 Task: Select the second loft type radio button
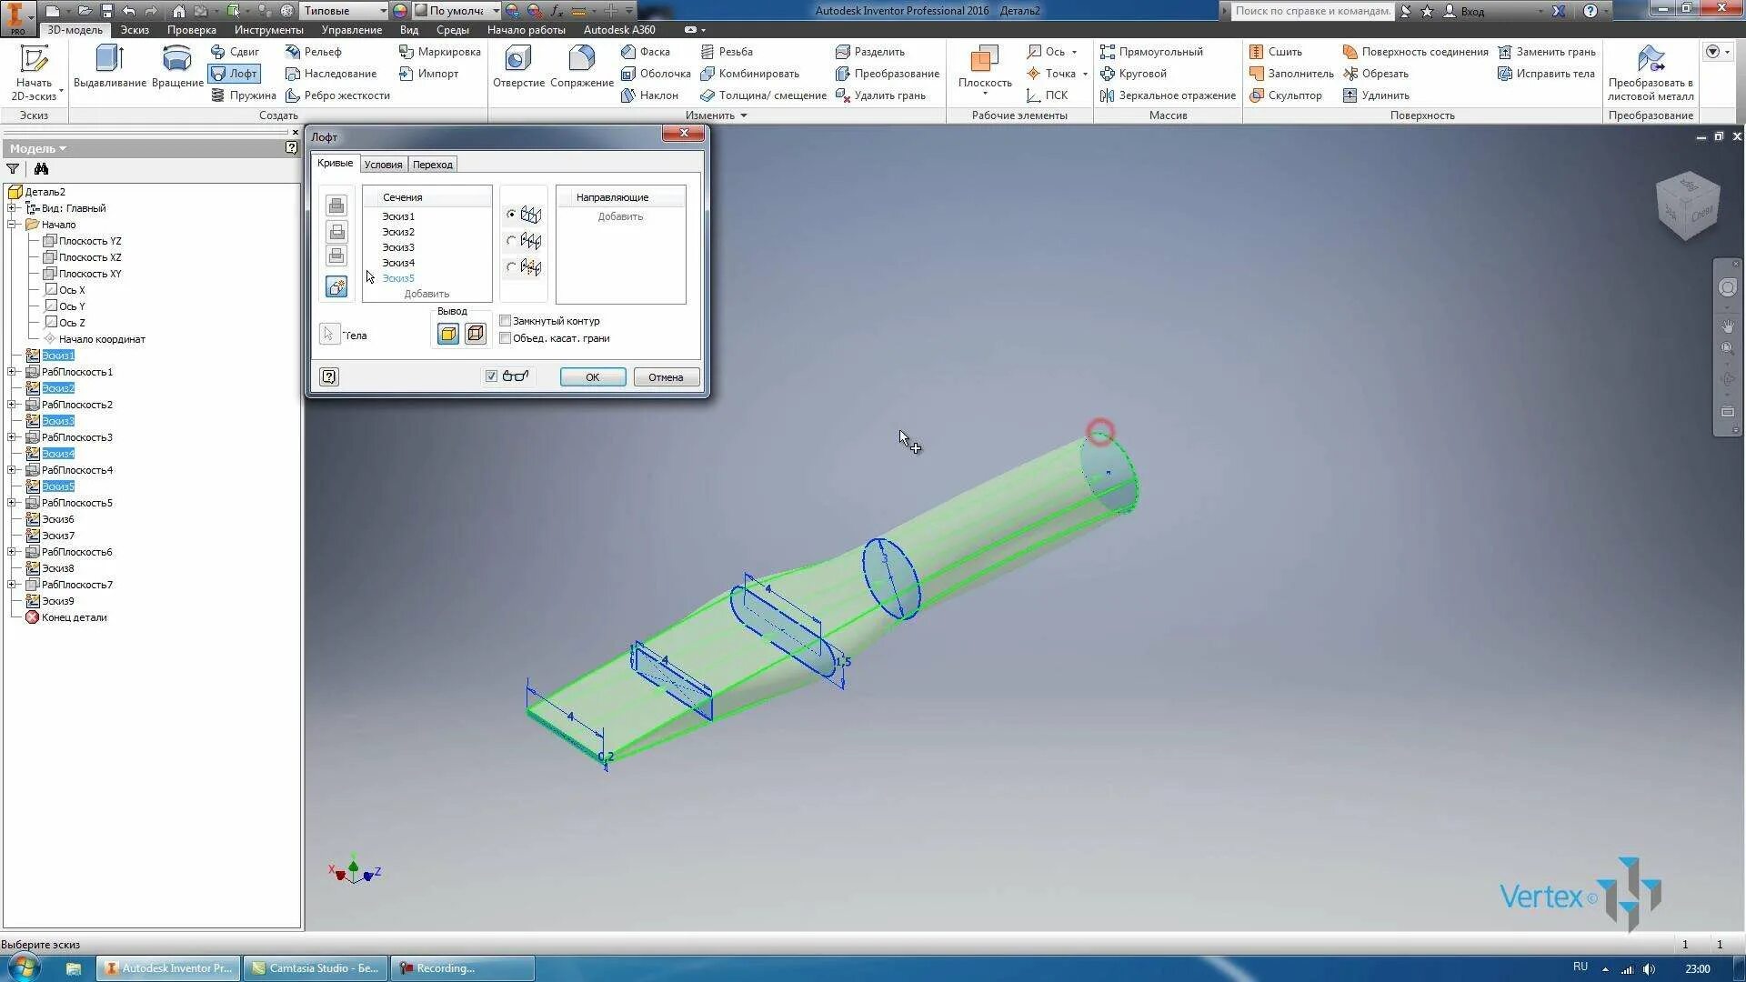[511, 241]
